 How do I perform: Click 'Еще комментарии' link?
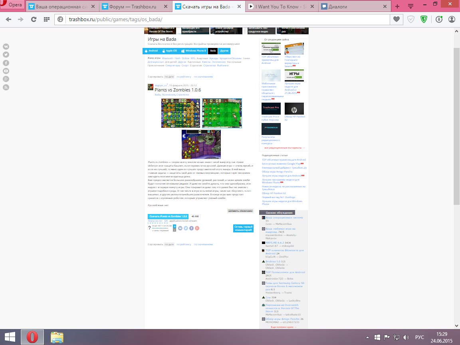pos(284,327)
